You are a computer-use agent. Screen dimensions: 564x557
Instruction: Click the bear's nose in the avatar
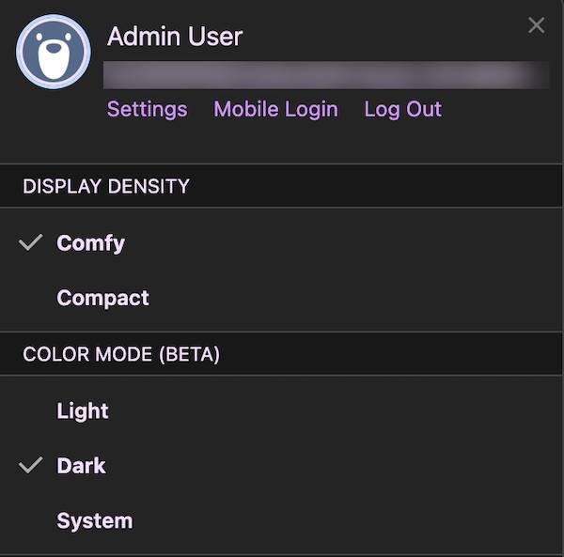click(54, 48)
